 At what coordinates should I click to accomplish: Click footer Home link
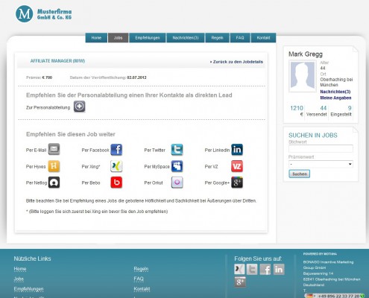[20, 269]
